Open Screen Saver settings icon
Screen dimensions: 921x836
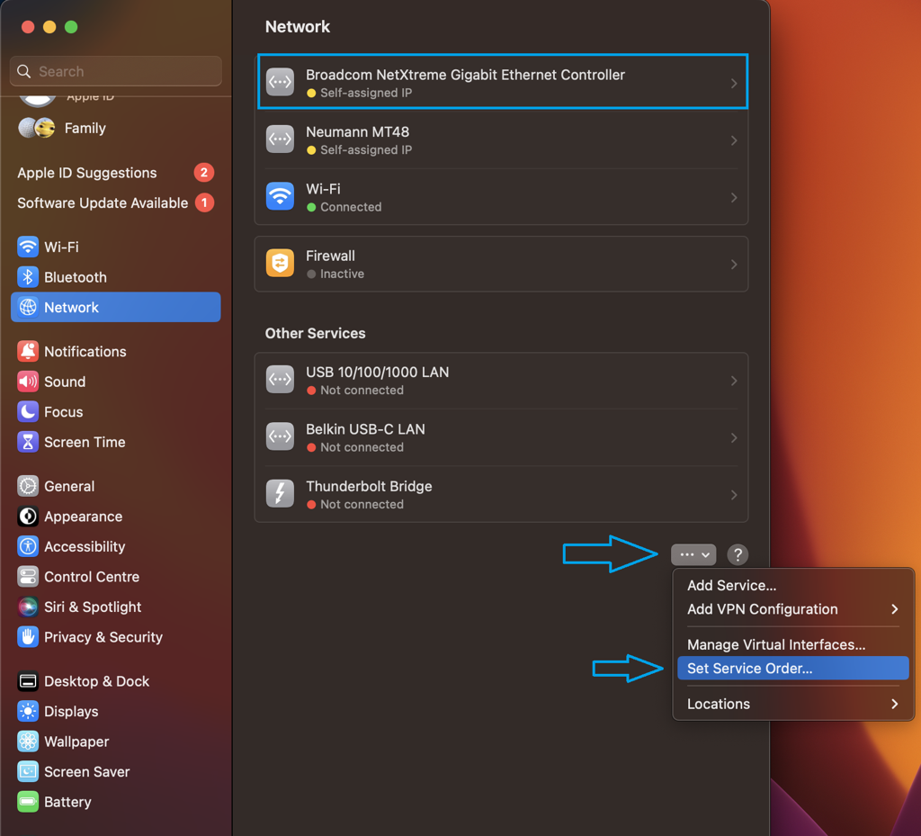pyautogui.click(x=28, y=771)
